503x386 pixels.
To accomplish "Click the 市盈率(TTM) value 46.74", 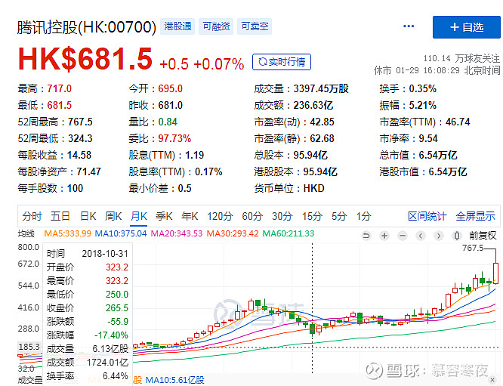I will pyautogui.click(x=458, y=122).
